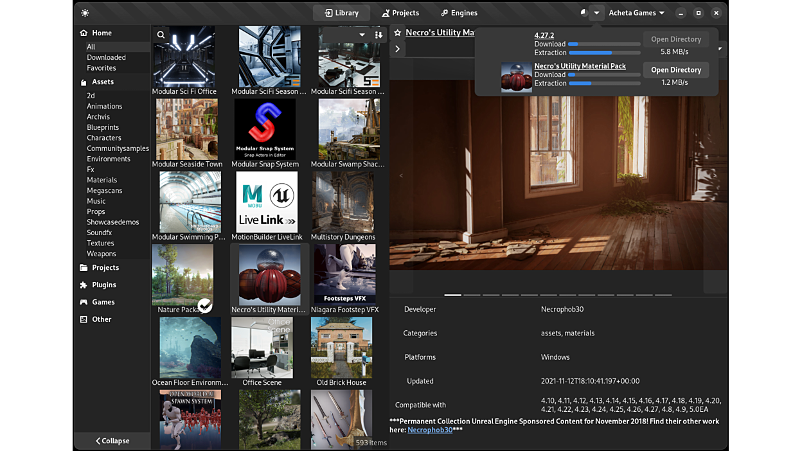Click the sort order arrows icon
This screenshot has width=802, height=451.
(378, 34)
